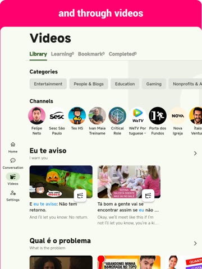Open Home in the sidebar
The image size is (202, 269).
13,147
